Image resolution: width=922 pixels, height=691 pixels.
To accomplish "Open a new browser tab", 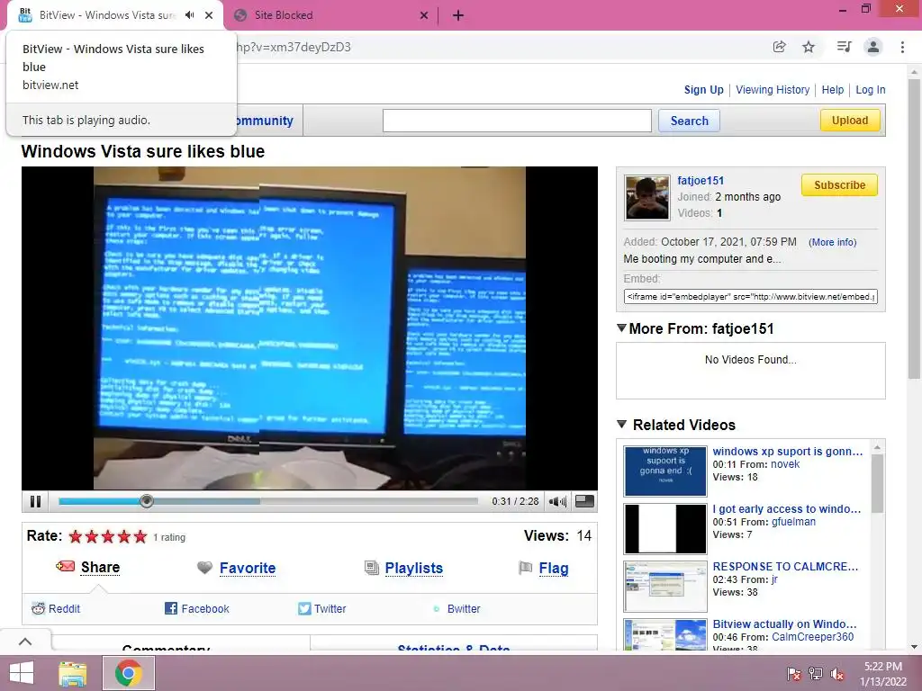I will click(x=458, y=15).
